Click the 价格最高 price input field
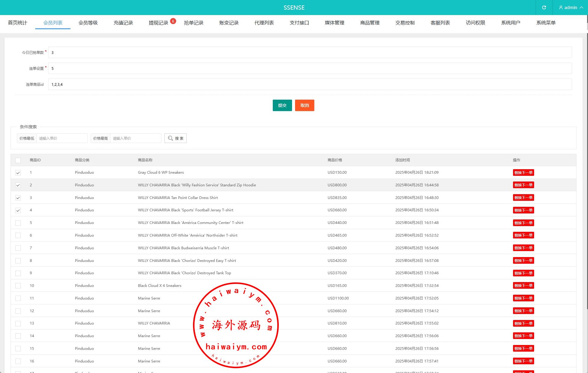 (135, 138)
